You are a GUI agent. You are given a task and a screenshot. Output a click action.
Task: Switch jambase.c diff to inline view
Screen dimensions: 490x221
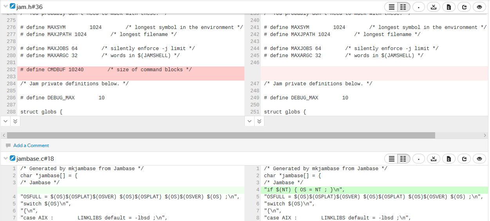tap(391, 158)
